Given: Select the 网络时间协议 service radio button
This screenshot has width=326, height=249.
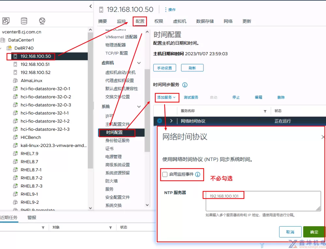Looking at the screenshot, I should pyautogui.click(x=159, y=121).
